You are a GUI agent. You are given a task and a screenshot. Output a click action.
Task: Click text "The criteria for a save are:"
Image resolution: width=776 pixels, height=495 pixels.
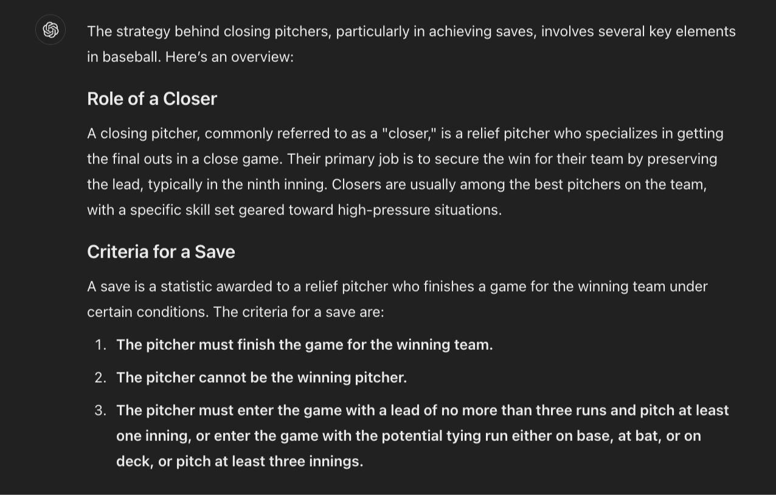point(299,312)
